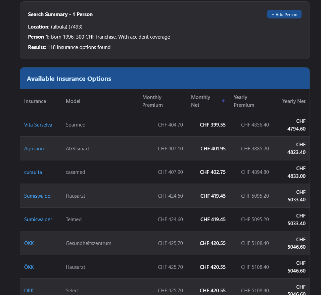Open Sumiswalder link in Telmed row

click(38, 219)
